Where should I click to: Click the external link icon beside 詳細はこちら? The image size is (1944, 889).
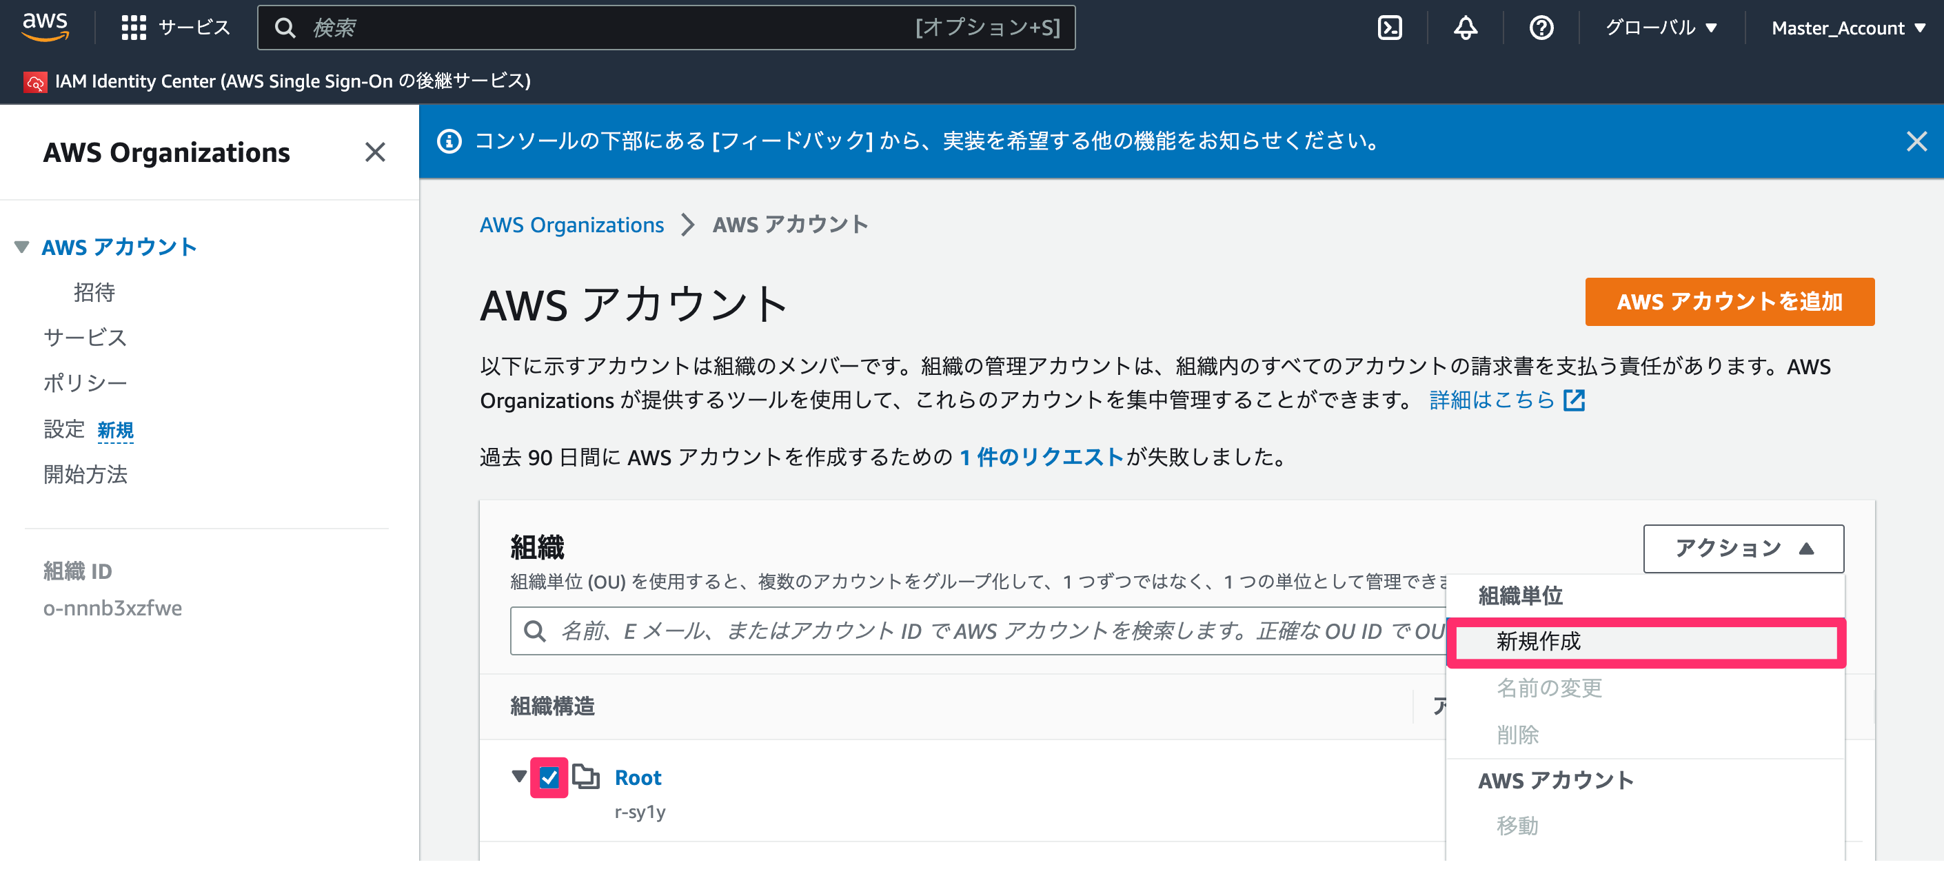click(1575, 400)
